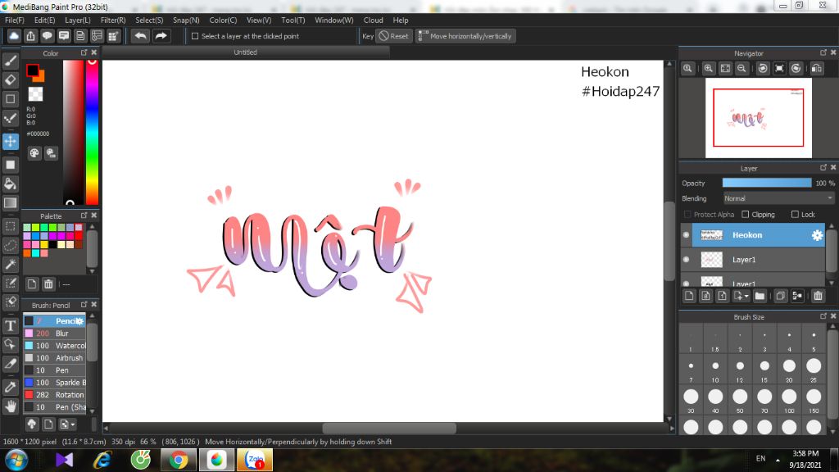Click the Navigator preview thumbnail
The width and height of the screenshot is (839, 472).
[758, 118]
